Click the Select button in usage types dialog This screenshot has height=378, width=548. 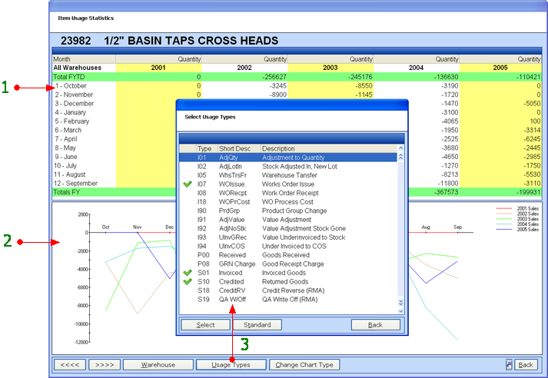point(205,325)
